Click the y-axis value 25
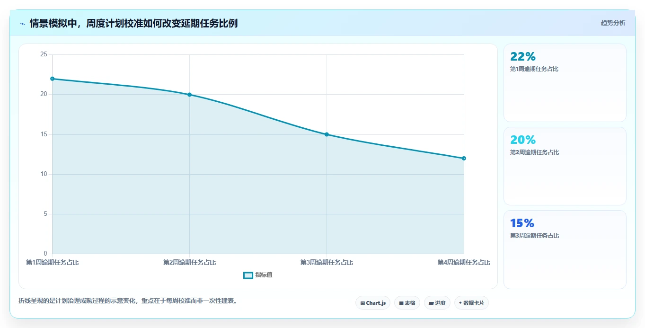 pyautogui.click(x=44, y=54)
